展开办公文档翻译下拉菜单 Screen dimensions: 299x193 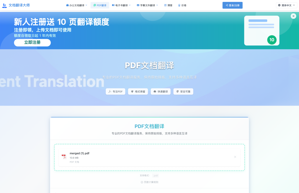[77, 5]
